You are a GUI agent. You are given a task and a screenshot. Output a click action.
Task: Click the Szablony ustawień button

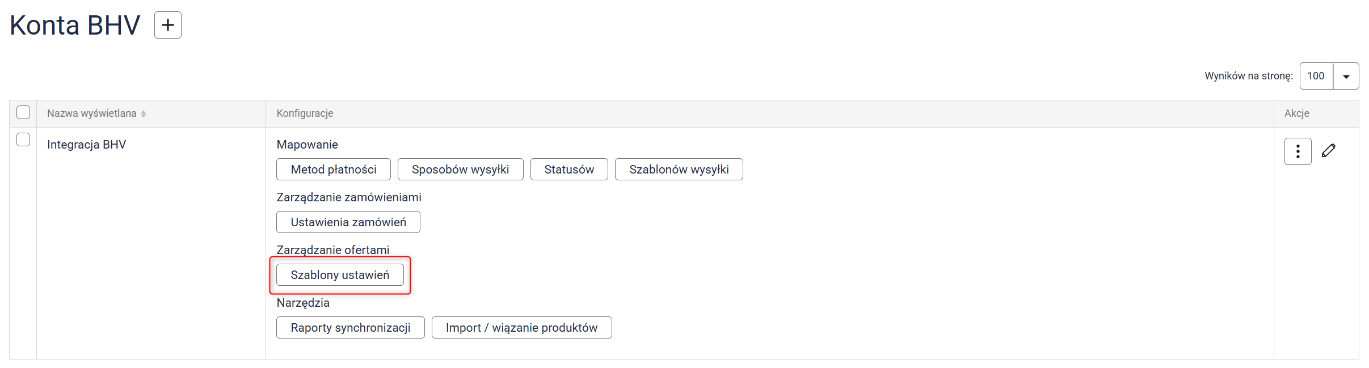coord(340,275)
